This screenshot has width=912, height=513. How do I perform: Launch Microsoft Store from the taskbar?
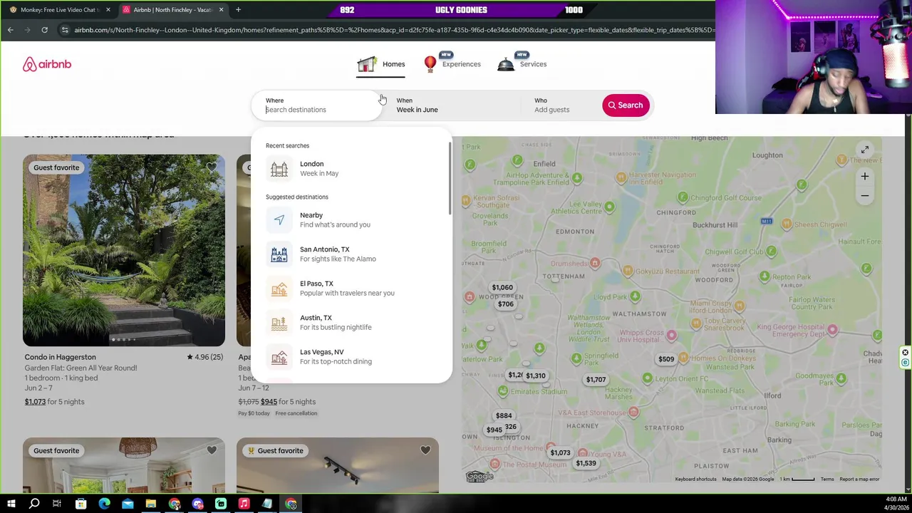(x=81, y=504)
